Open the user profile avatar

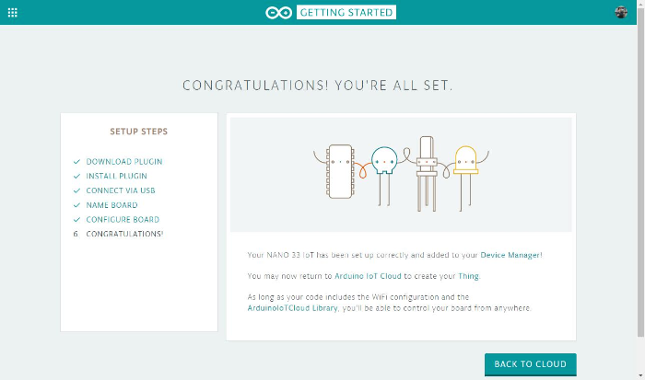click(x=621, y=12)
